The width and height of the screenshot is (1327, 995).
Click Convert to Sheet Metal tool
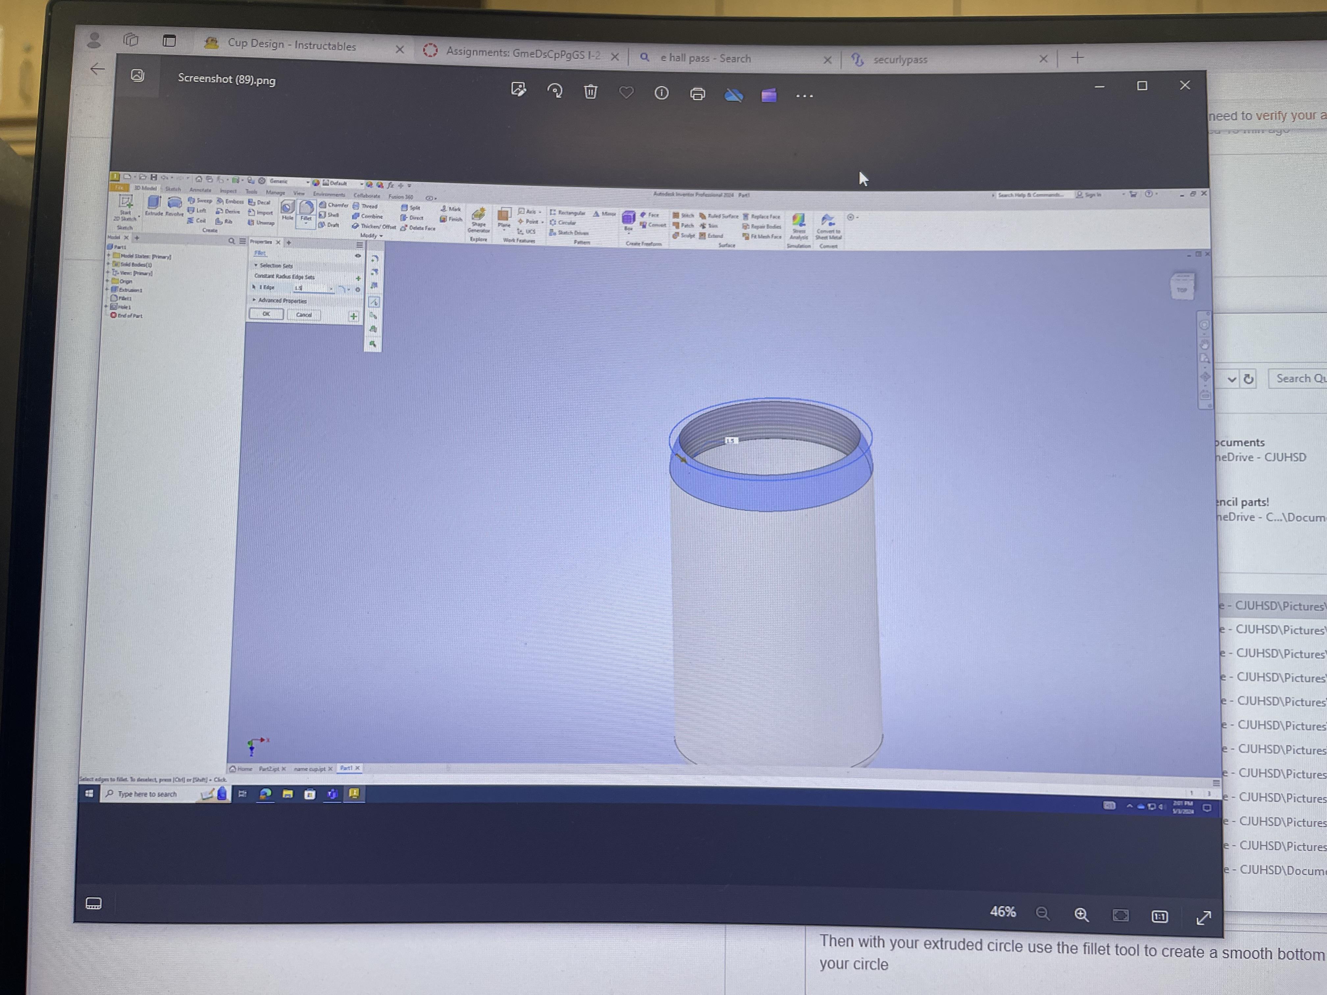828,227
